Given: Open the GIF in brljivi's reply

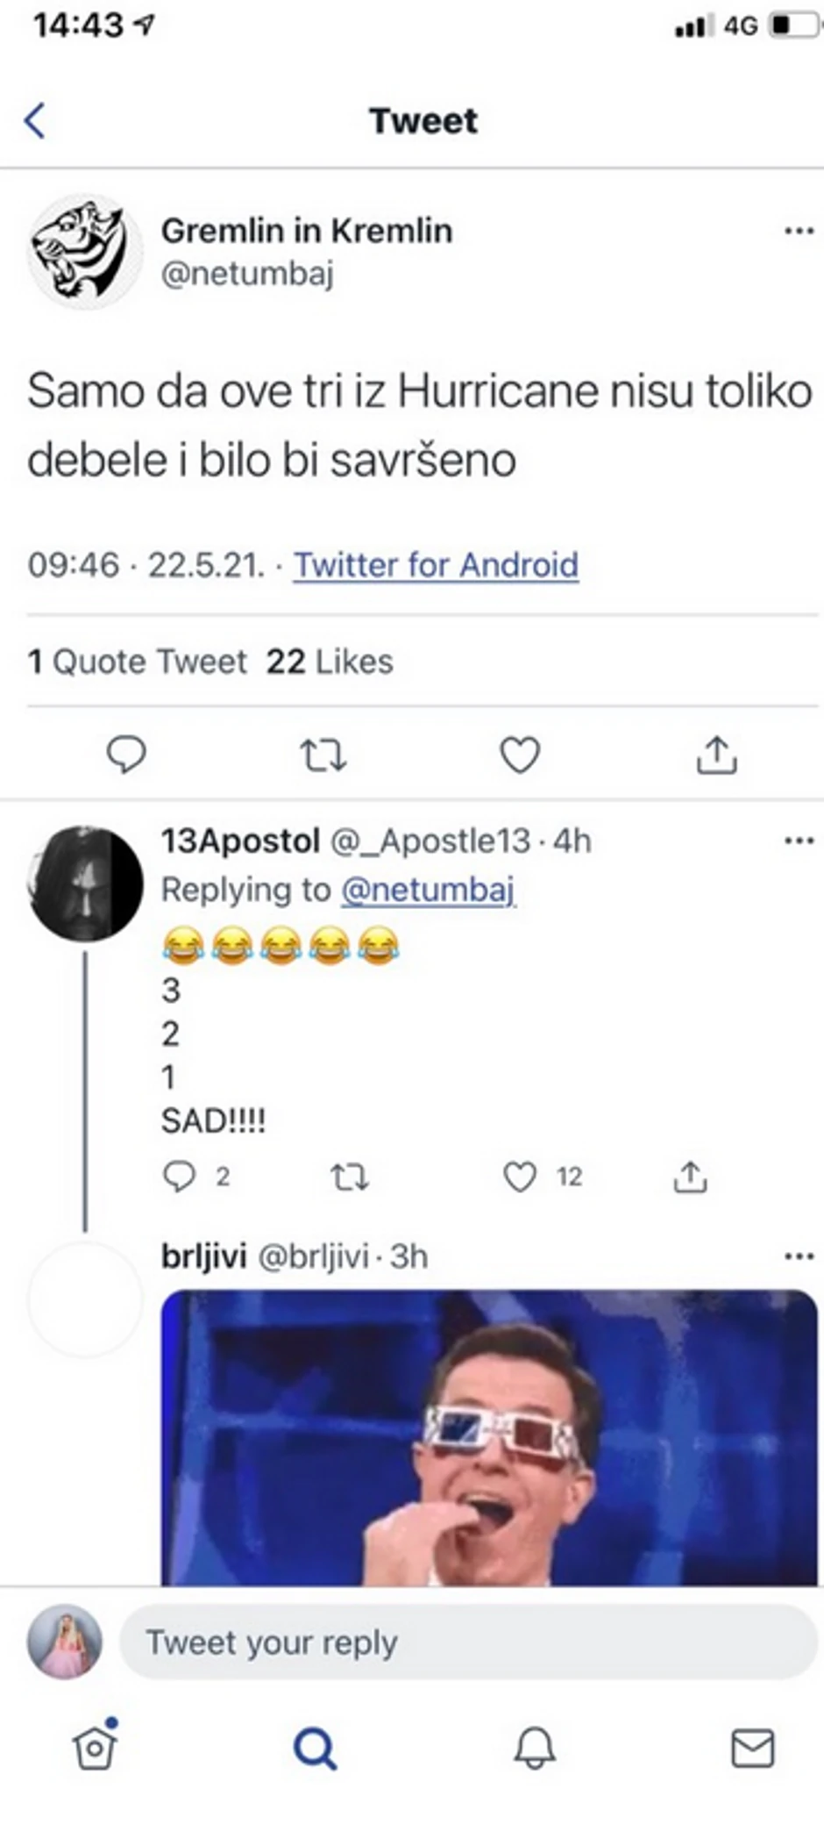Looking at the screenshot, I should coord(489,1437).
